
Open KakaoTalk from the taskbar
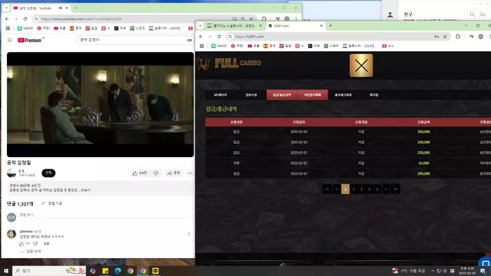(x=155, y=271)
